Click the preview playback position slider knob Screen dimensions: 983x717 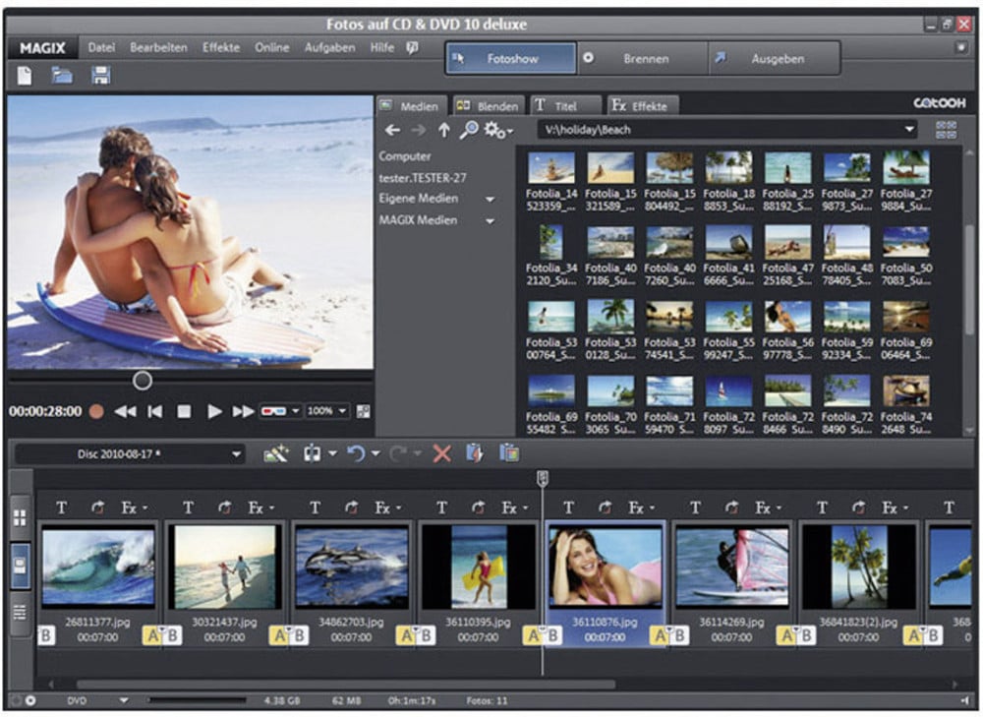coord(143,380)
